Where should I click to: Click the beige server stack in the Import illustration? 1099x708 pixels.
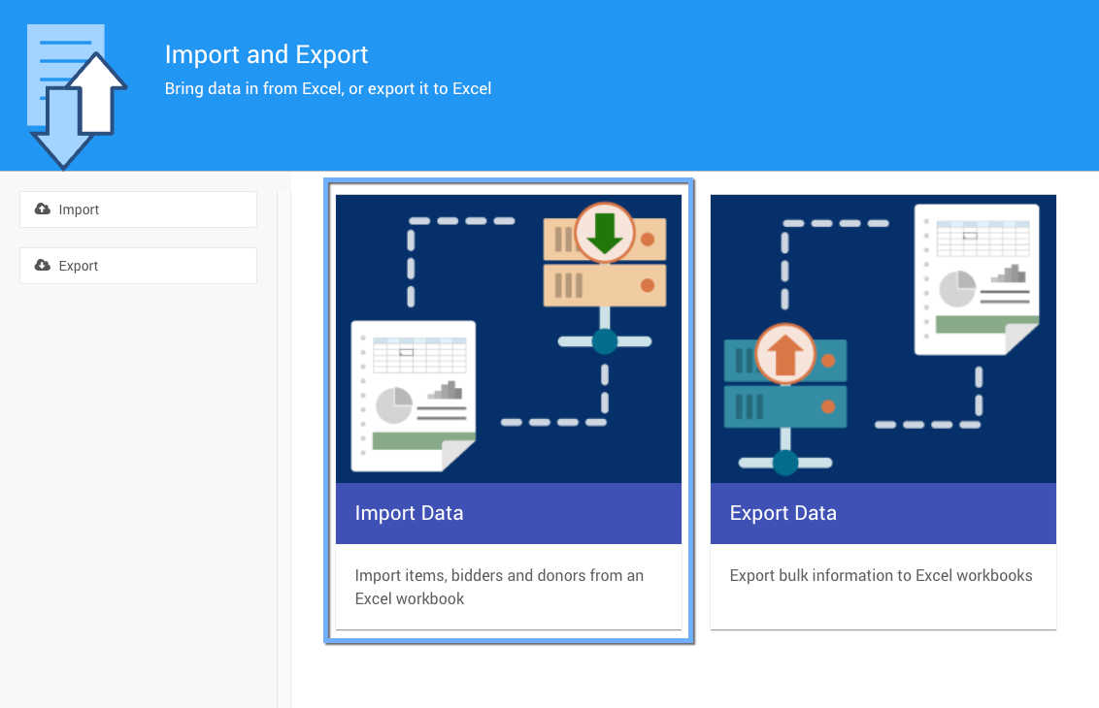coord(604,264)
